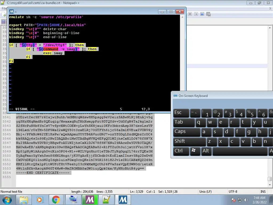
Task: Switch to blue MSYS2 terminal taskbar icon
Action: [123, 200]
